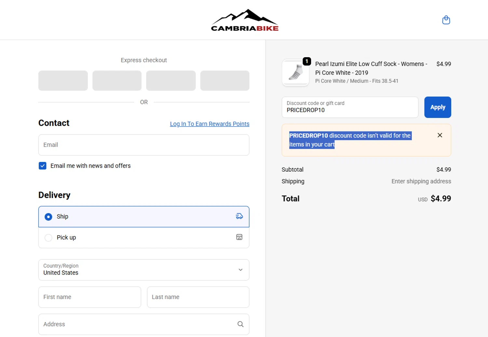Open the shopping bag cart icon
488x337 pixels.
(x=446, y=20)
